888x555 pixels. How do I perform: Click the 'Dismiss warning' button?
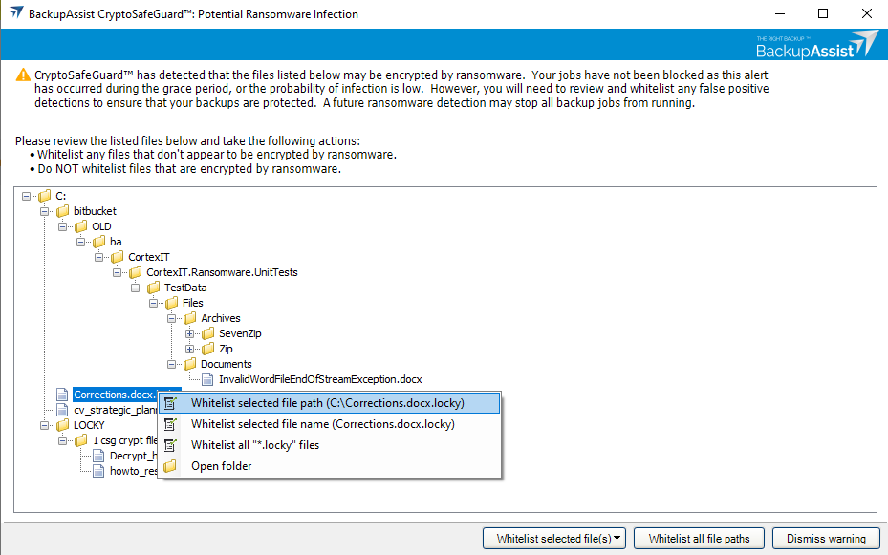coord(826,539)
